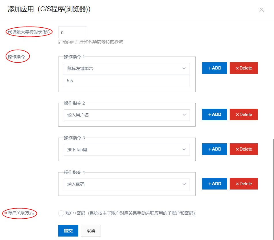The image size is (274, 240).
Task: Close the 添加应用 dialog with X icon
Action: pyautogui.click(x=261, y=10)
